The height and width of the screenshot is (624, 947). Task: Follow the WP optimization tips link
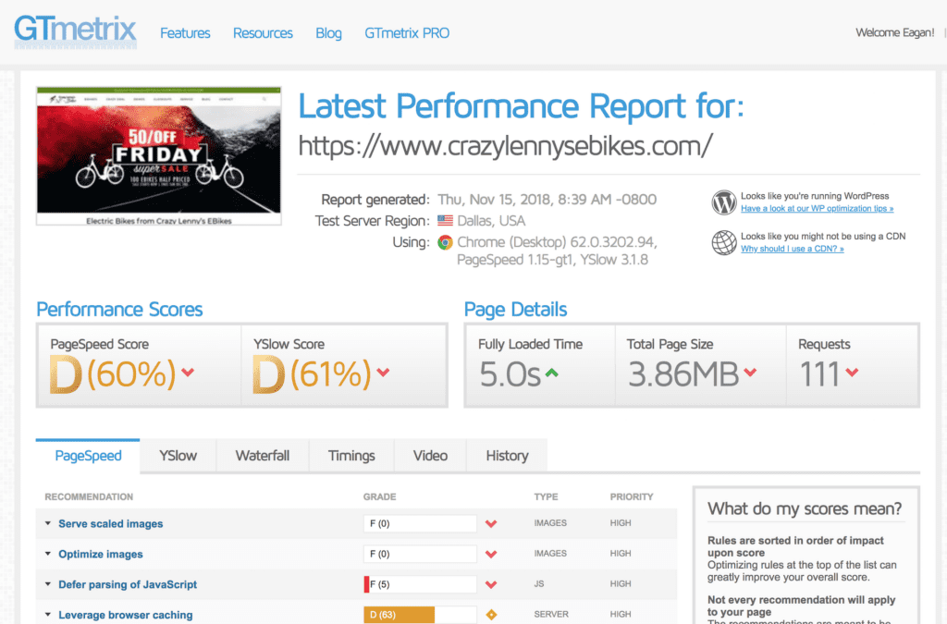tap(818, 209)
